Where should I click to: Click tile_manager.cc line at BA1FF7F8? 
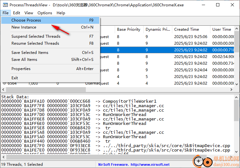pos(83,106)
